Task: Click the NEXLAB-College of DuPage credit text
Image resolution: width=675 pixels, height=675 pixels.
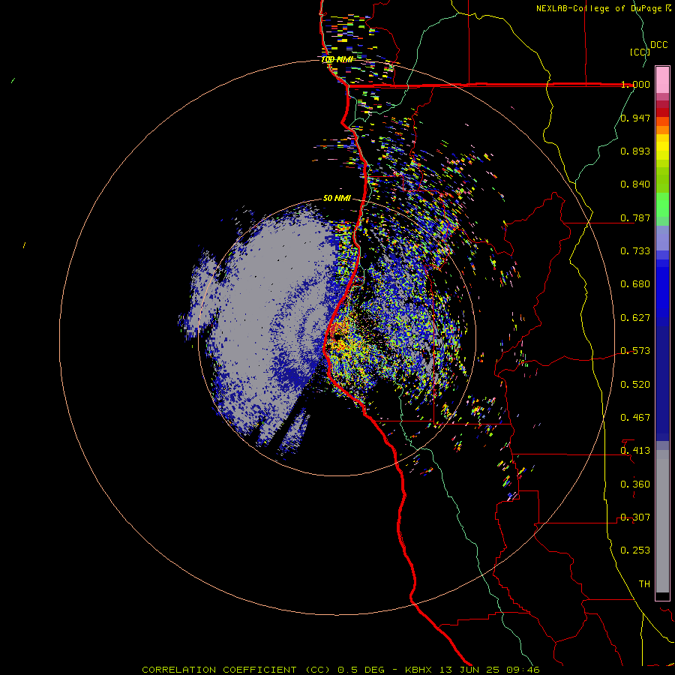Action: [603, 8]
